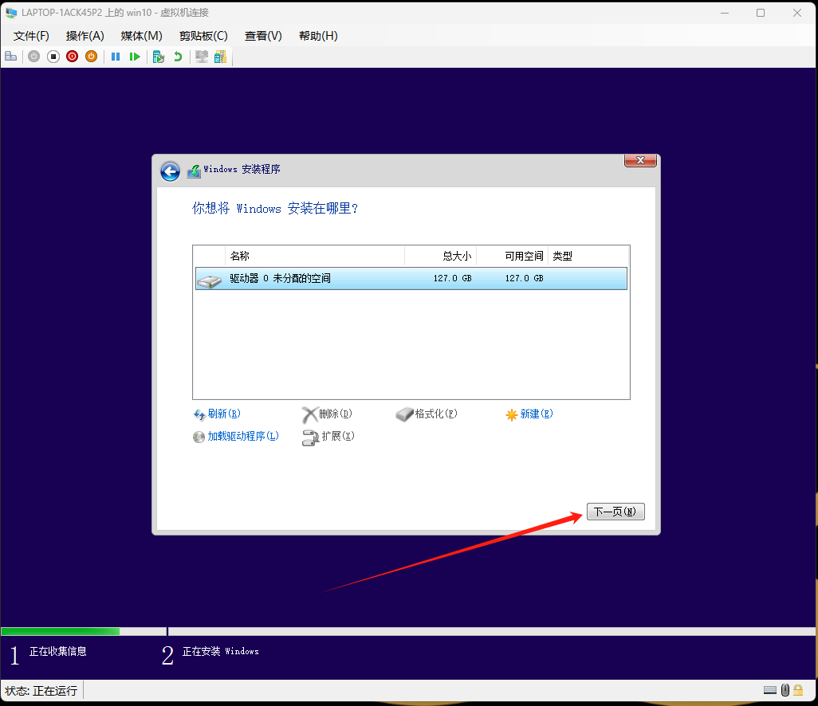Open the 操作(A) menu
818x706 pixels.
pyautogui.click(x=85, y=36)
